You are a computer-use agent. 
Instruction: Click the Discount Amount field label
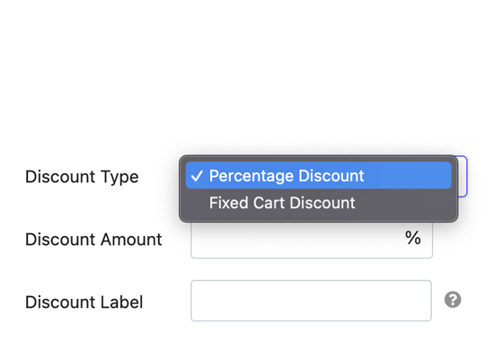(93, 240)
